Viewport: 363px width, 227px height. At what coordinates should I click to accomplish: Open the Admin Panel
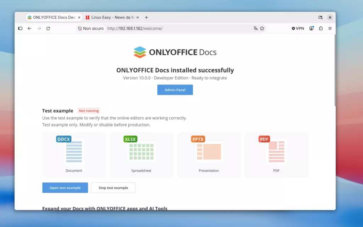tap(175, 90)
